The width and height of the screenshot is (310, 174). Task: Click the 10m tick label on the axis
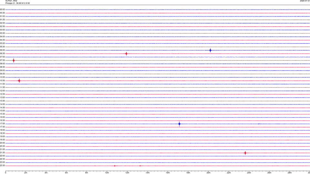point(107,173)
